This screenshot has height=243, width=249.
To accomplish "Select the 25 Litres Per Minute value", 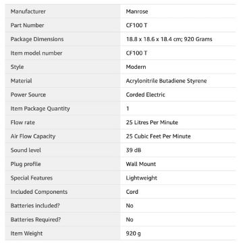I will (x=152, y=123).
